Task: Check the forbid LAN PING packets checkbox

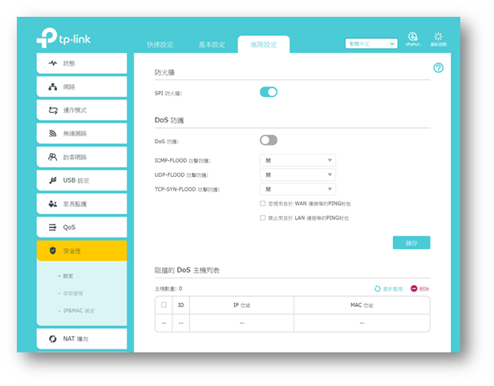Action: click(263, 218)
